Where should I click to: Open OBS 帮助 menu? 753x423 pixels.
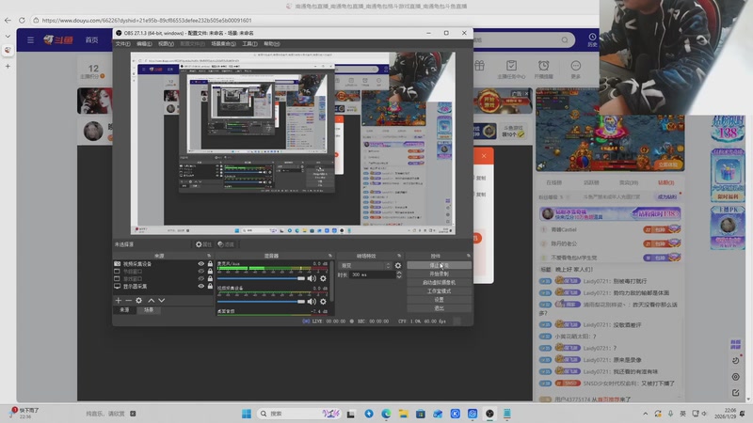272,43
